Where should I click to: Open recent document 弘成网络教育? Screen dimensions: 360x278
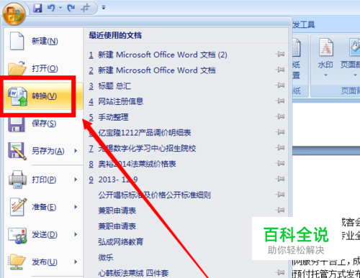120,242
